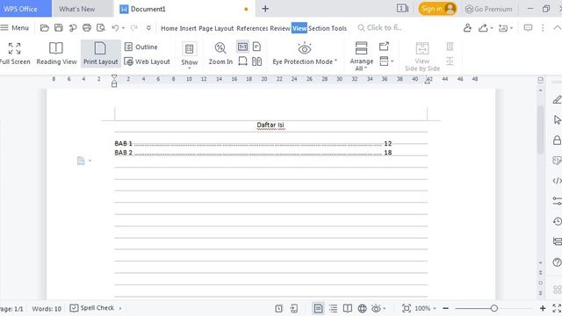Open Print Preview icon

(x=101, y=27)
